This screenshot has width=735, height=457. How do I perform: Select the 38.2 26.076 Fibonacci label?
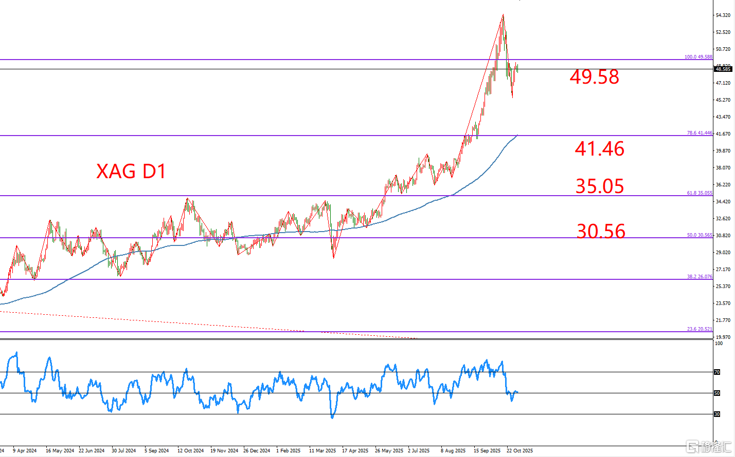point(700,277)
